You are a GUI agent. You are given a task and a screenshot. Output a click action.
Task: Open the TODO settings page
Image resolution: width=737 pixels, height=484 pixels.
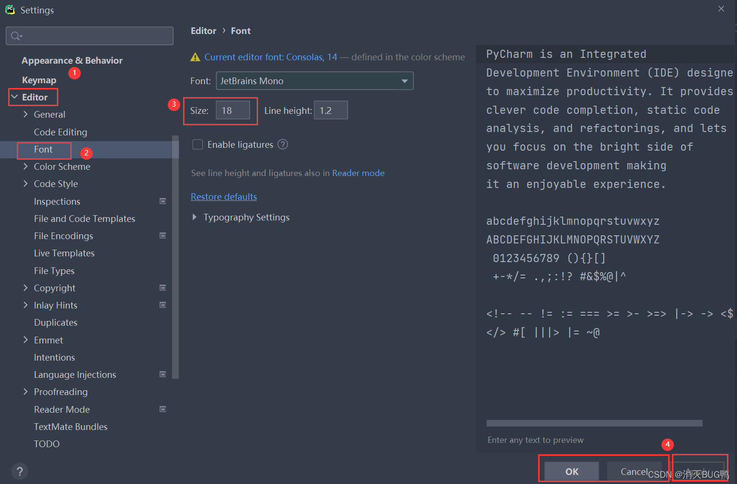[x=47, y=444]
